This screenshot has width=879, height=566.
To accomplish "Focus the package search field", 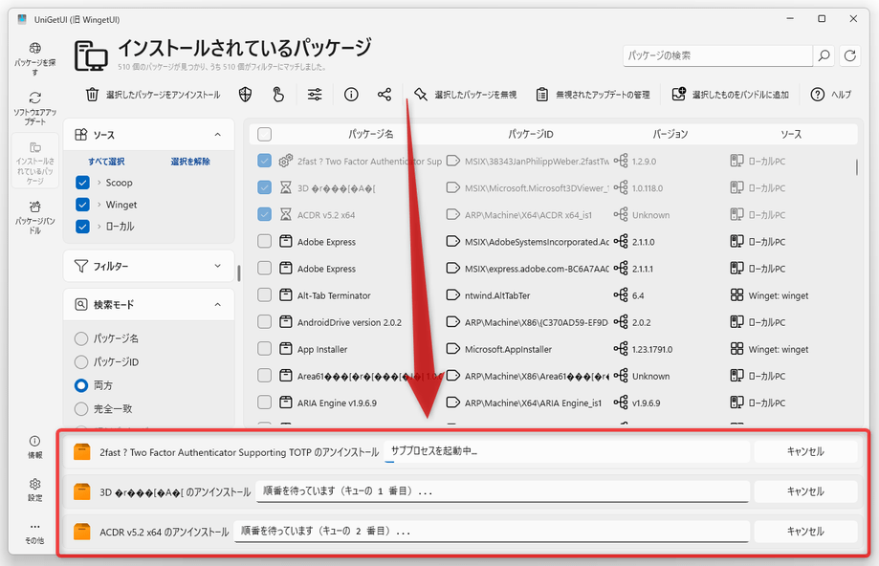I will pos(717,55).
